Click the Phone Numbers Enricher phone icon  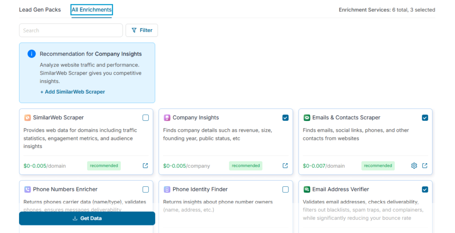pos(27,190)
